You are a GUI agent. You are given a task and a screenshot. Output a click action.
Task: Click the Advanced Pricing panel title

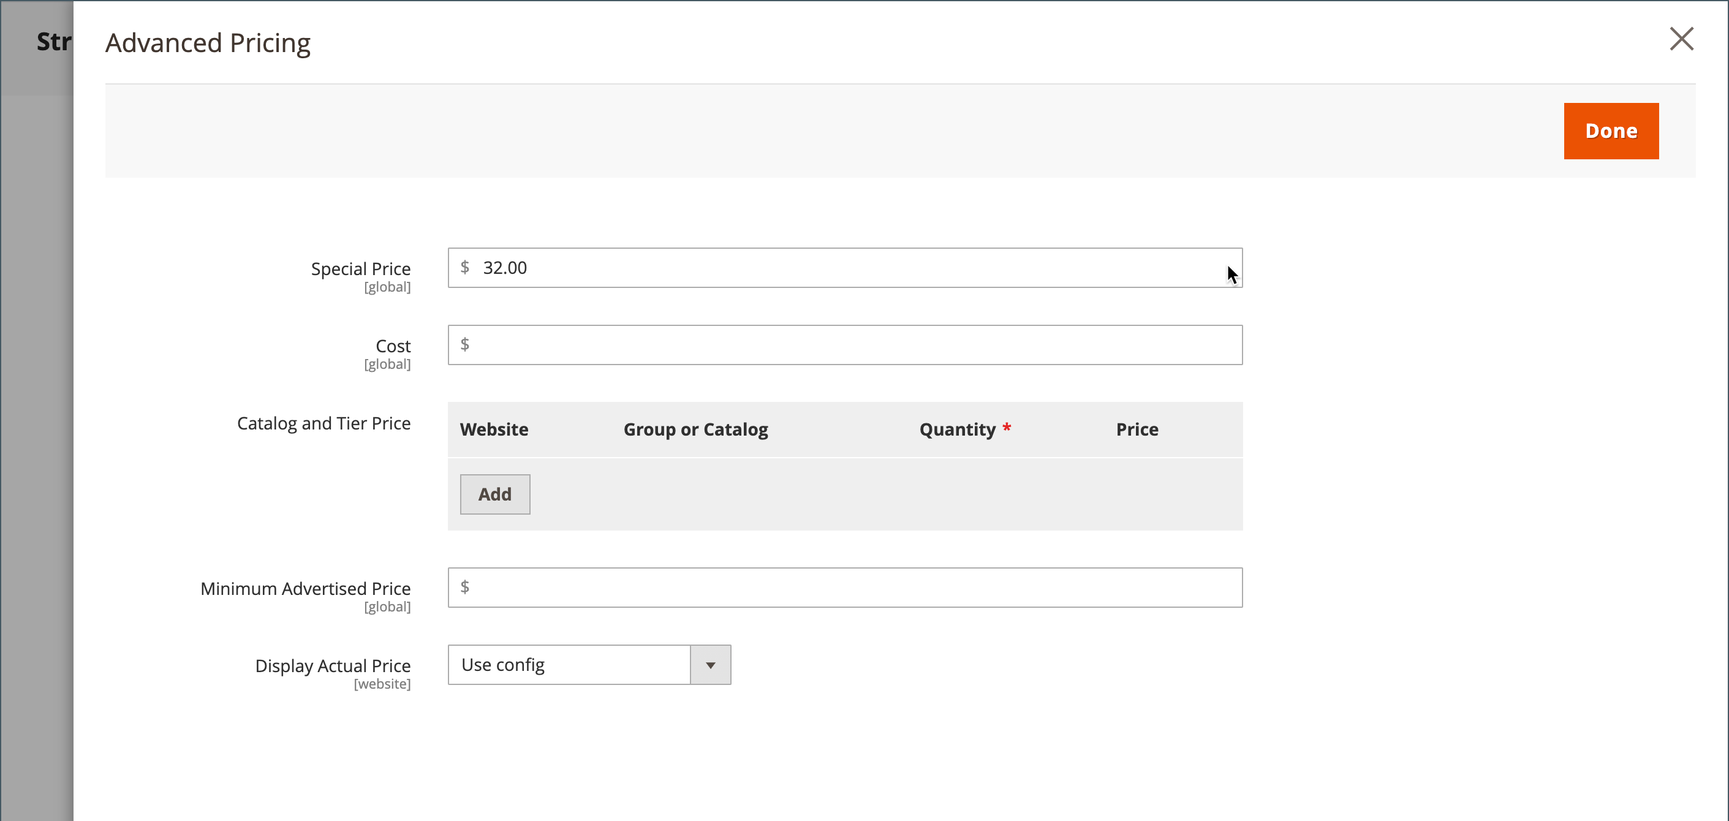208,43
